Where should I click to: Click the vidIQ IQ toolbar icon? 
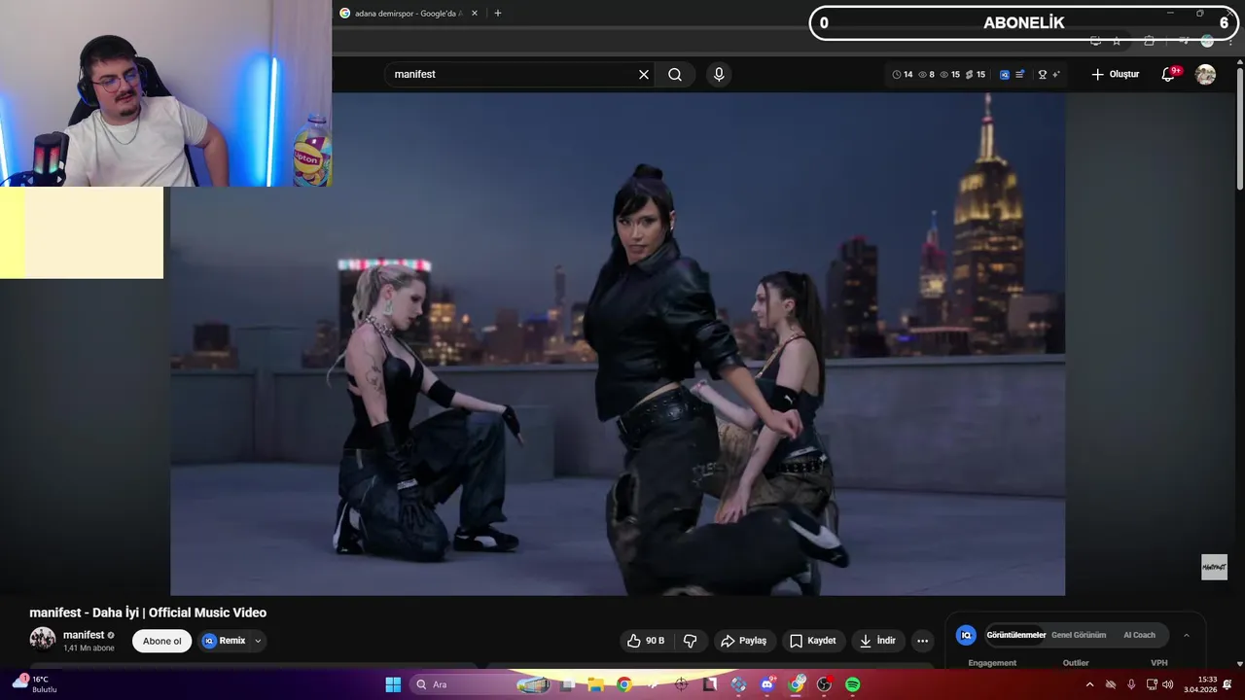[x=1005, y=74]
